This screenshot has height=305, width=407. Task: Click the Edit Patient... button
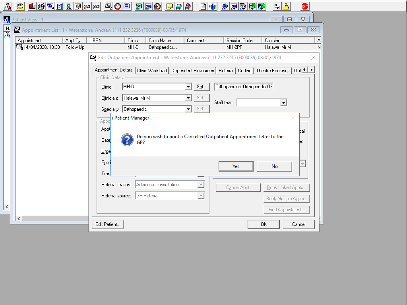[x=108, y=224]
